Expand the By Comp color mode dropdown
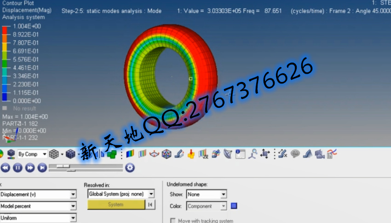This screenshot has width=391, height=223. pos(44,154)
